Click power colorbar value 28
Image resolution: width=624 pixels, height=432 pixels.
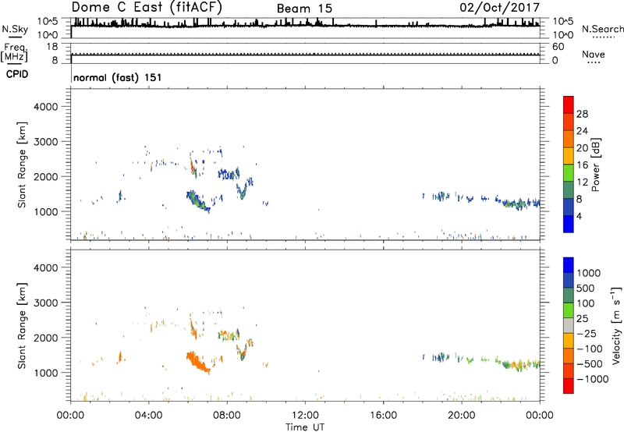(582, 114)
